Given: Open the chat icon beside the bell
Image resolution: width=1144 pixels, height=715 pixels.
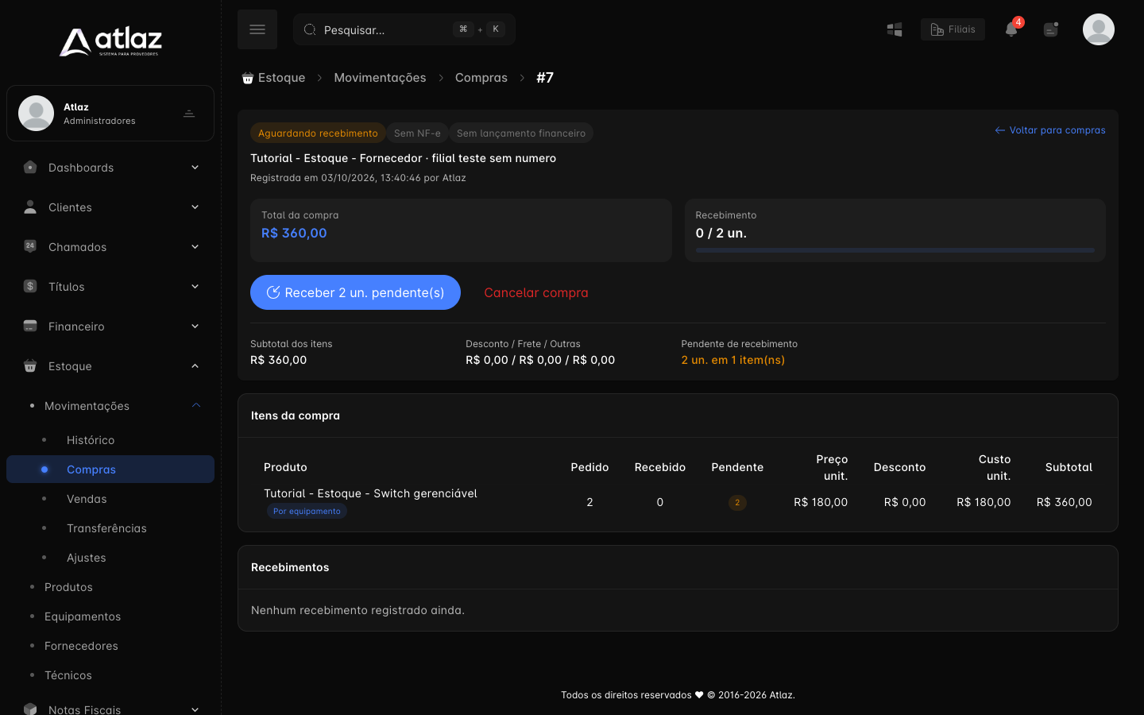Looking at the screenshot, I should (x=1051, y=29).
